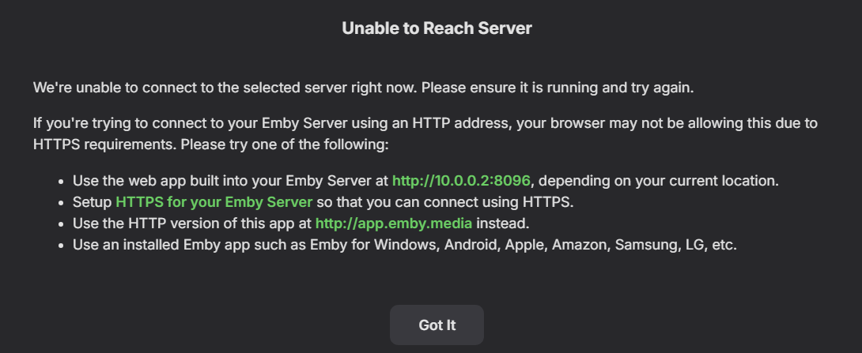
Task: Click the Unable to Reach Server heading
Action: click(x=437, y=28)
